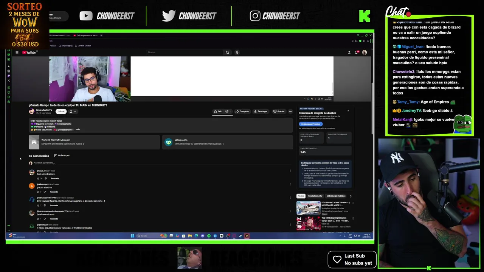Open options menu on 'gracias altertime' comment
Screen dimensions: 484x272
click(x=290, y=184)
